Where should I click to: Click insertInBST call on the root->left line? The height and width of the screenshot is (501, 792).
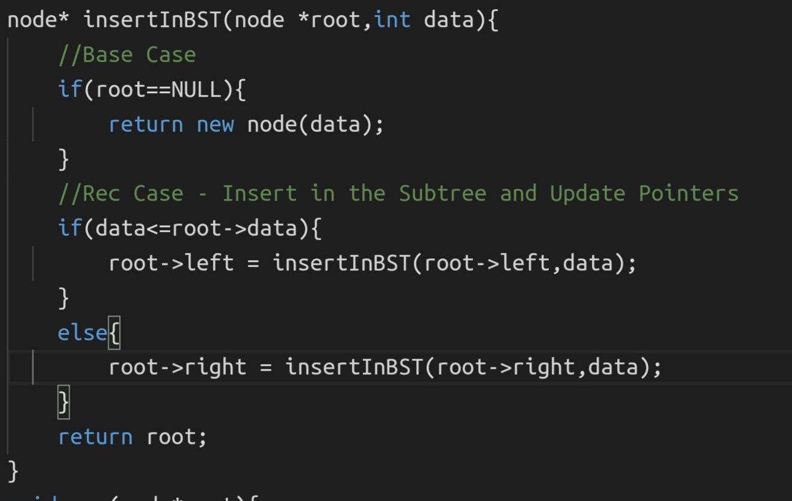click(x=342, y=264)
